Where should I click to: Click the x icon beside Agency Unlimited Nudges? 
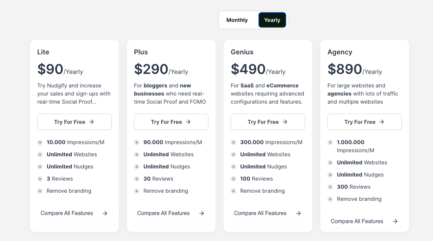pyautogui.click(x=330, y=175)
